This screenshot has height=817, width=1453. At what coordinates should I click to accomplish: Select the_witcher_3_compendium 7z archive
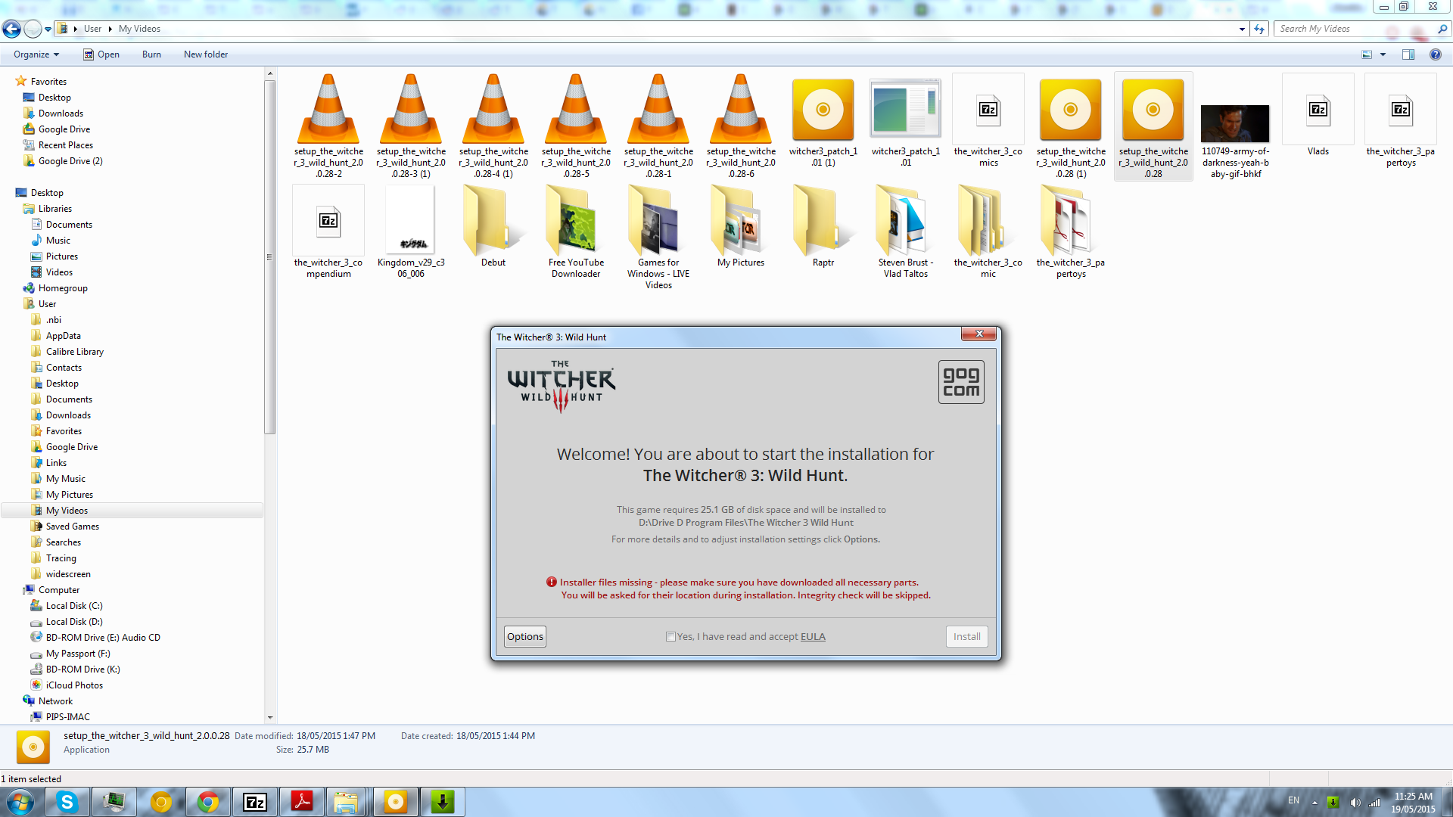[328, 232]
